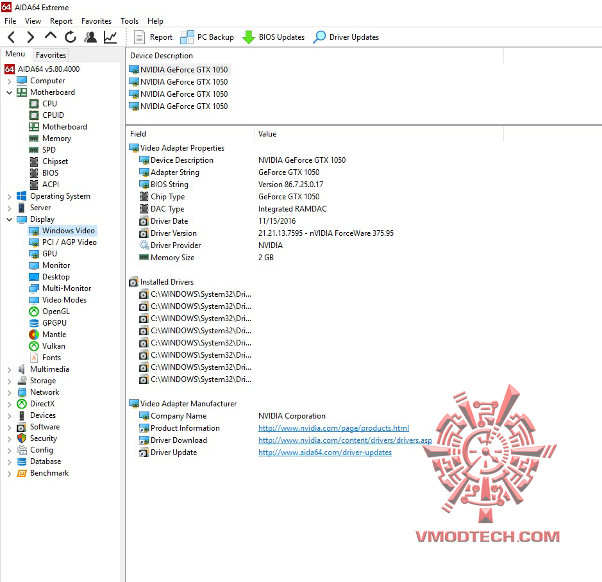The image size is (602, 582).
Task: Open PC Backup from toolbar
Action: tap(207, 37)
